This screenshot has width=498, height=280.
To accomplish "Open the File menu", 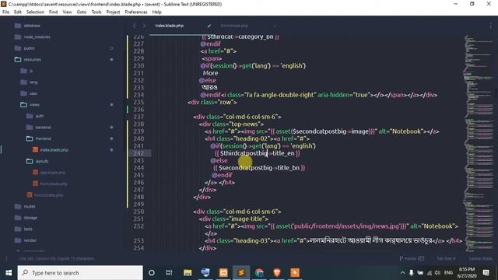I will coord(5,12).
